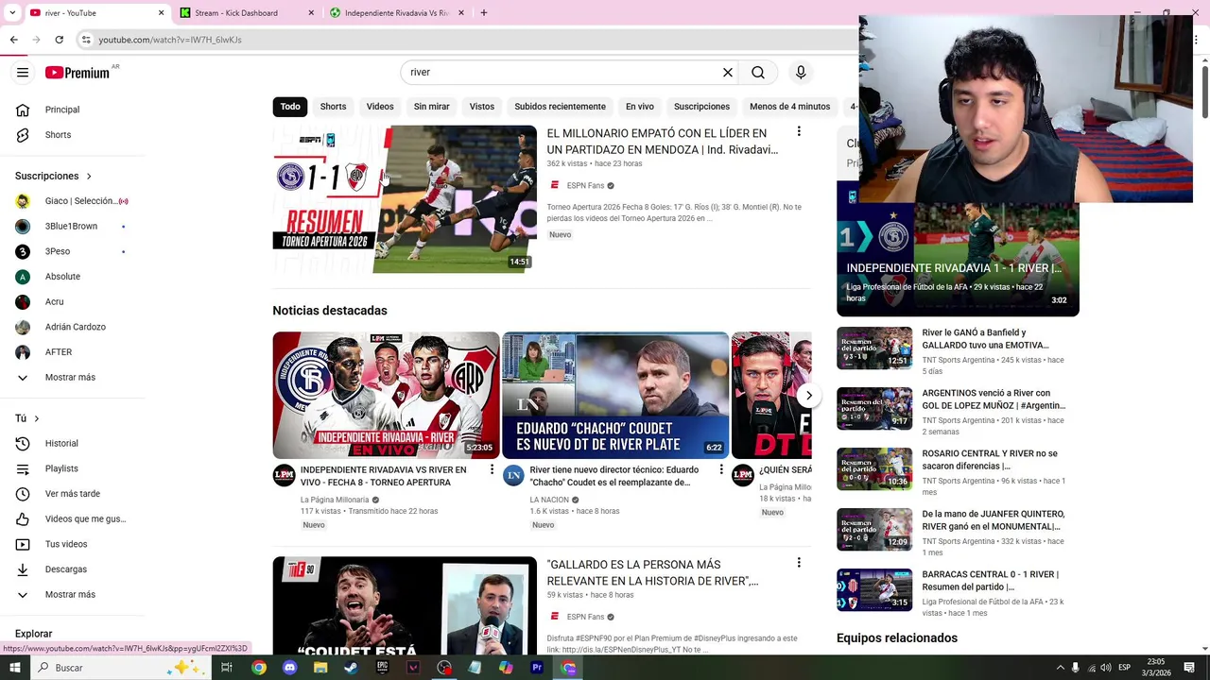Click the browser address bar URL
The width and height of the screenshot is (1210, 680).
pos(170,40)
